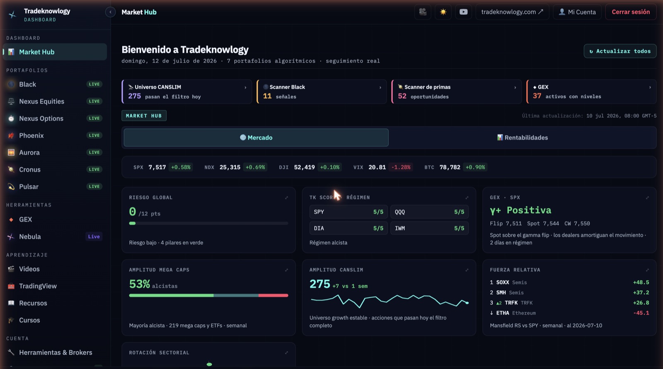The image size is (663, 369).
Task: Click the MARKET HUB tag
Action: 144,116
